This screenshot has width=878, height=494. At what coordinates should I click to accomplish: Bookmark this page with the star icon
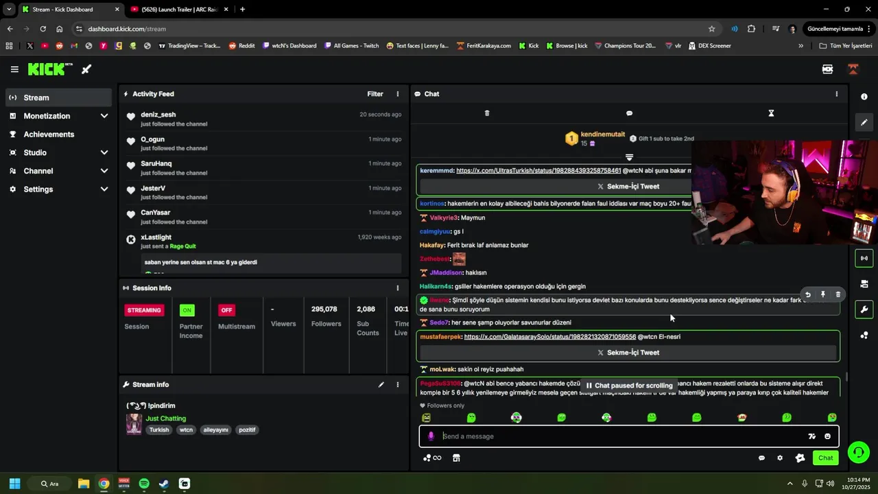(x=712, y=29)
